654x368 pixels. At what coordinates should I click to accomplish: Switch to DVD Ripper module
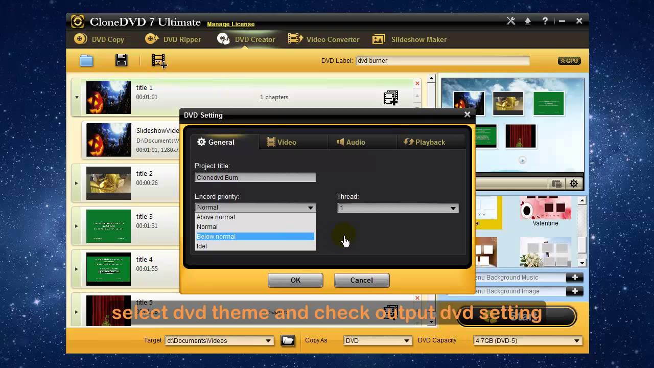[173, 39]
